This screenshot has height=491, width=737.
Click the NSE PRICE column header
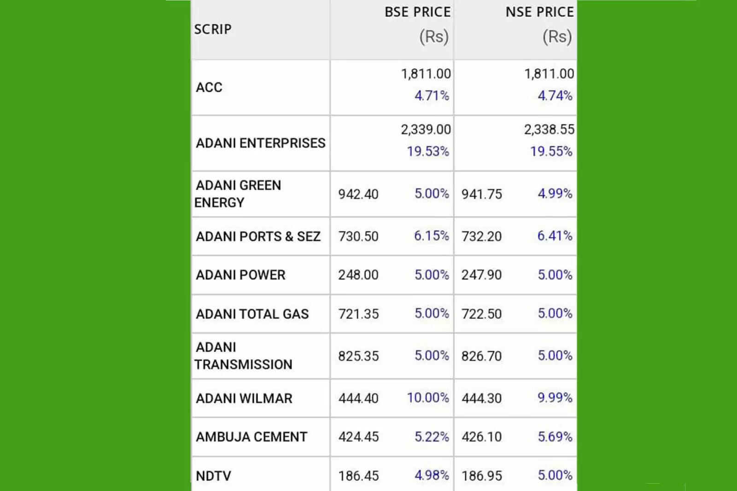click(540, 12)
